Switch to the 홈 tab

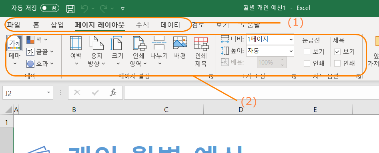pos(36,25)
